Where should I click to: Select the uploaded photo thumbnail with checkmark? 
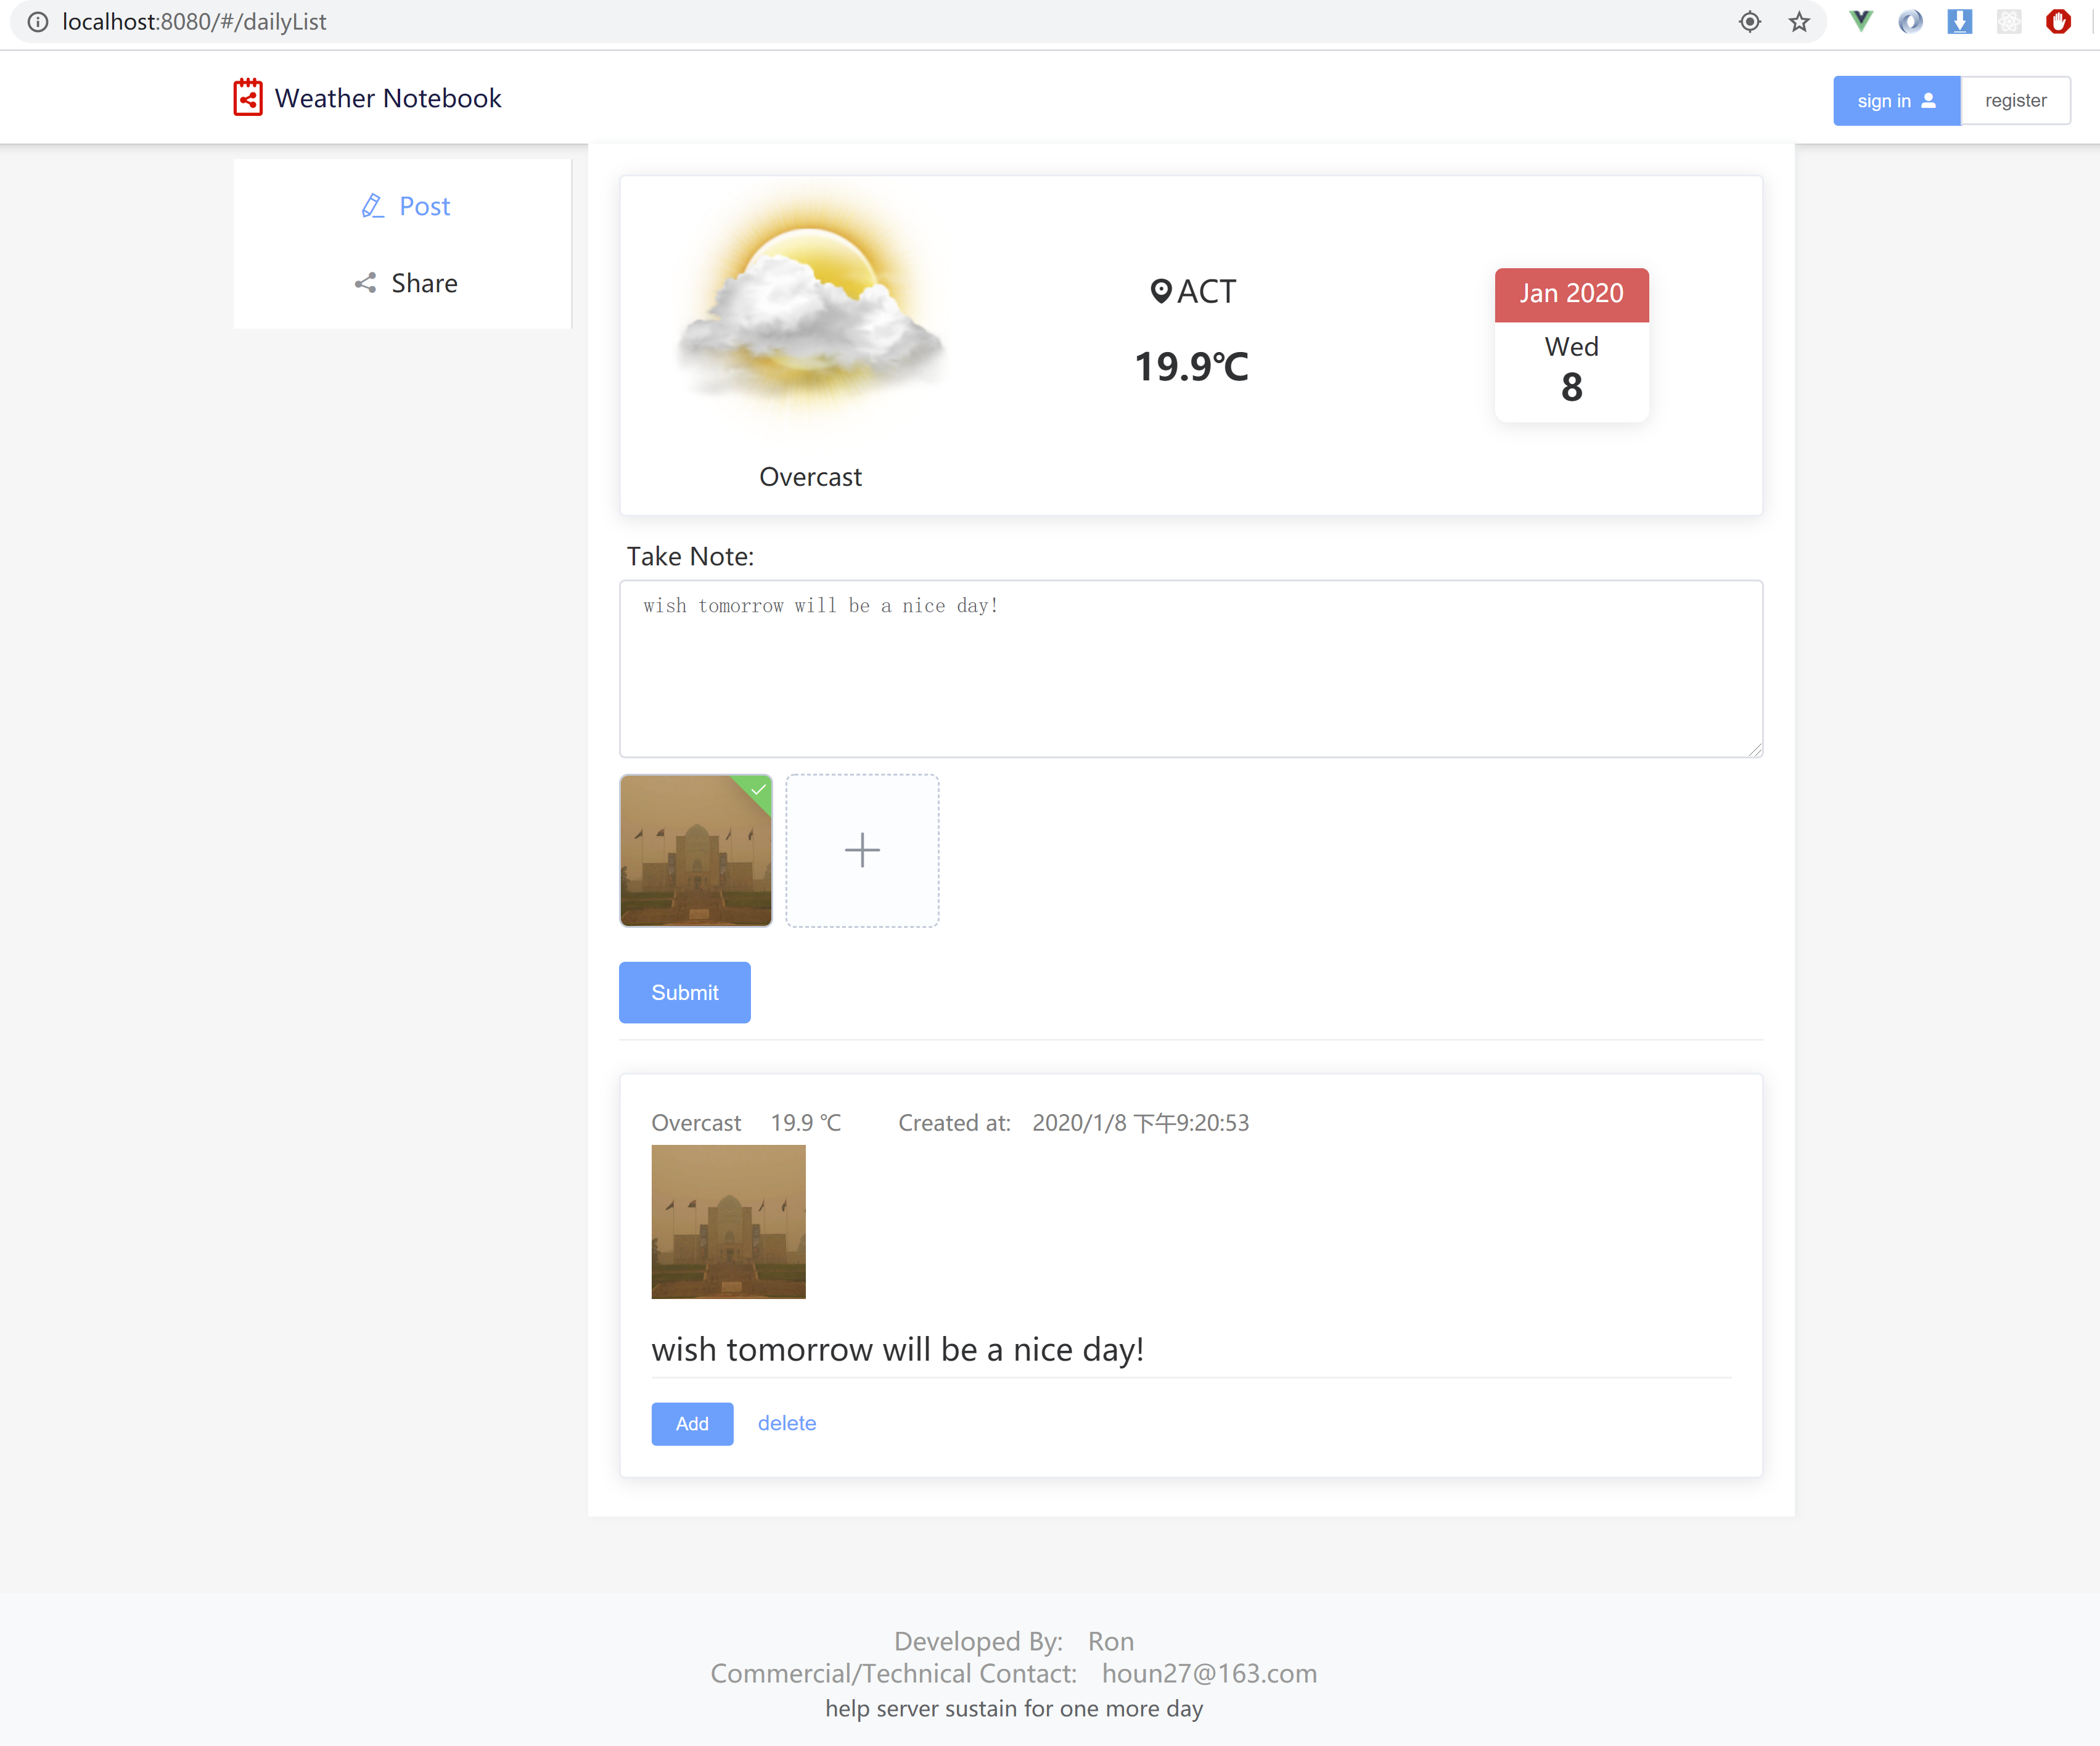(x=695, y=850)
